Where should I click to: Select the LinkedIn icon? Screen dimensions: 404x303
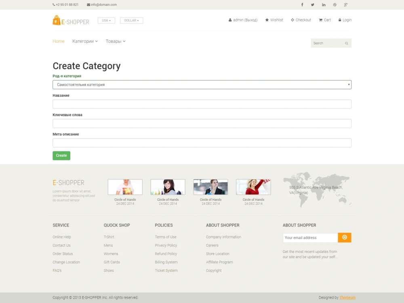coord(324,4)
